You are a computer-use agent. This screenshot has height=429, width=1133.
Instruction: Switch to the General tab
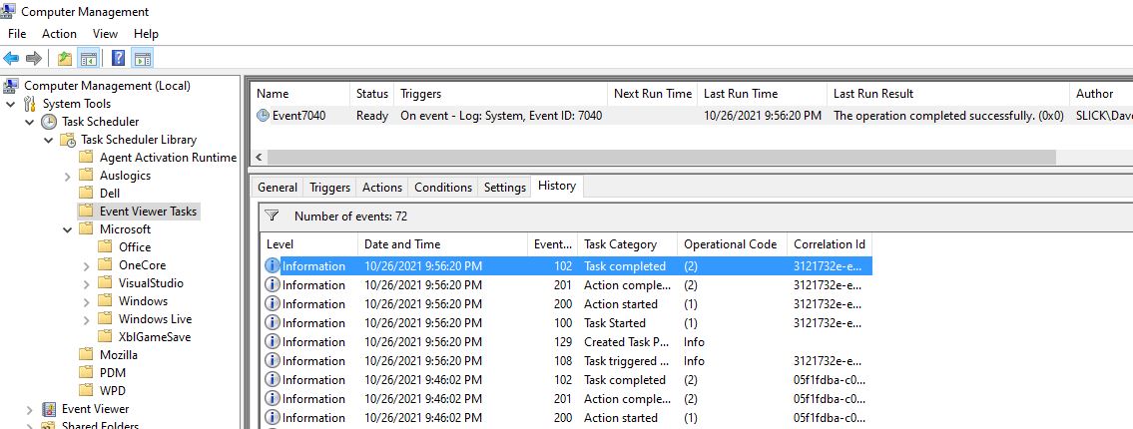(278, 187)
